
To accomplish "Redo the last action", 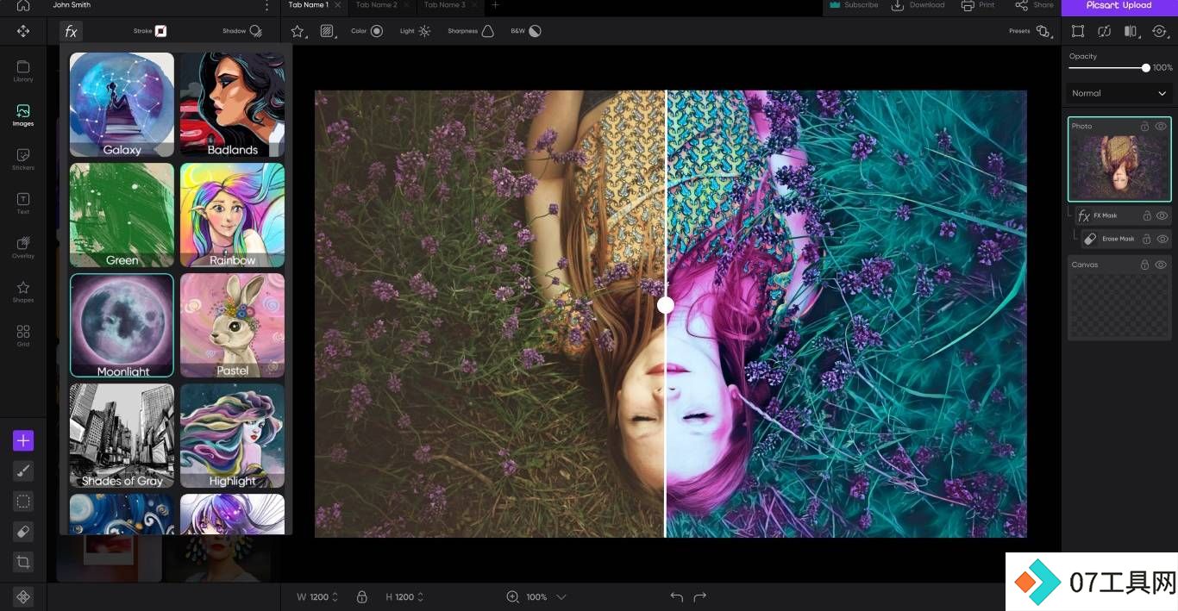I will (x=699, y=597).
